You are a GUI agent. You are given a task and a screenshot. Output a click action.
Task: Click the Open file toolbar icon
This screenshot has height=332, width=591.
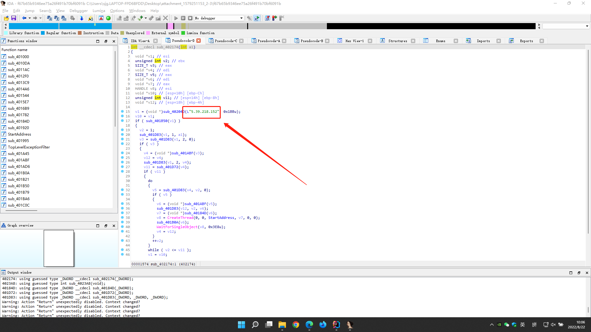(x=6, y=18)
